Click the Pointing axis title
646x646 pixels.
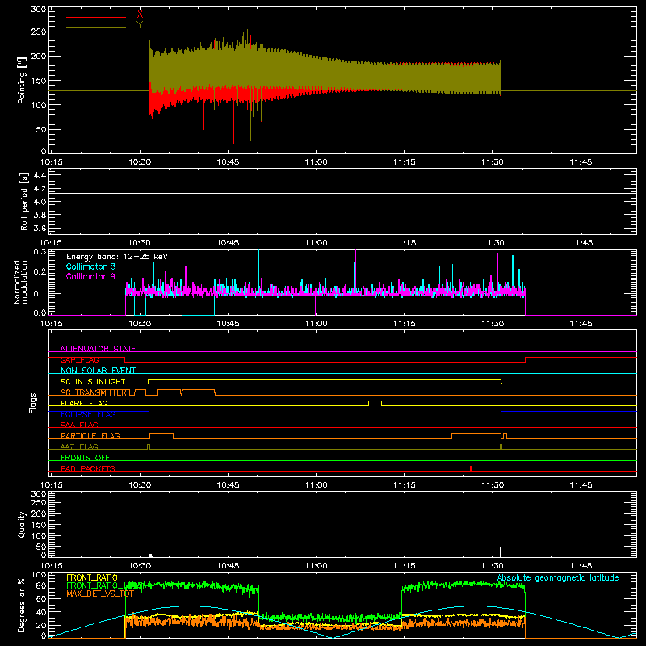22,80
